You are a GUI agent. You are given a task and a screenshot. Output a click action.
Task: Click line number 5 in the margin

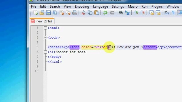click(x=37, y=47)
